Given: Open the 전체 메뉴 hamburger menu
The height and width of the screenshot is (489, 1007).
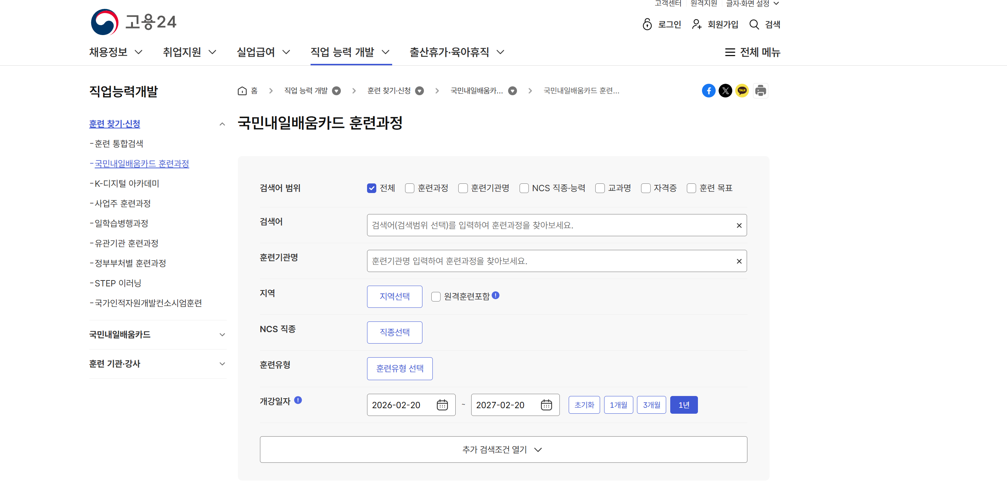Looking at the screenshot, I should coord(752,52).
